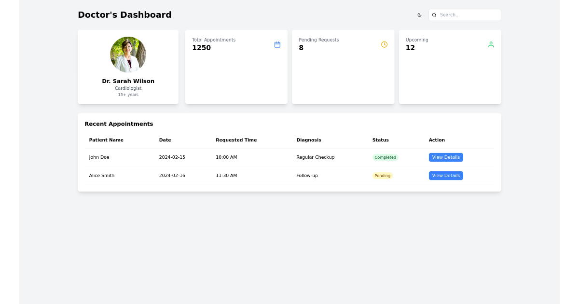This screenshot has width=579, height=304.
Task: Sort the table by Patient Name column
Action: tap(106, 140)
